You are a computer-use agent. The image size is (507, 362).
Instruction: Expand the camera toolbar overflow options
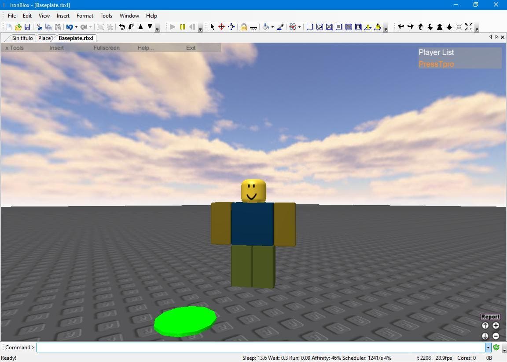point(477,29)
